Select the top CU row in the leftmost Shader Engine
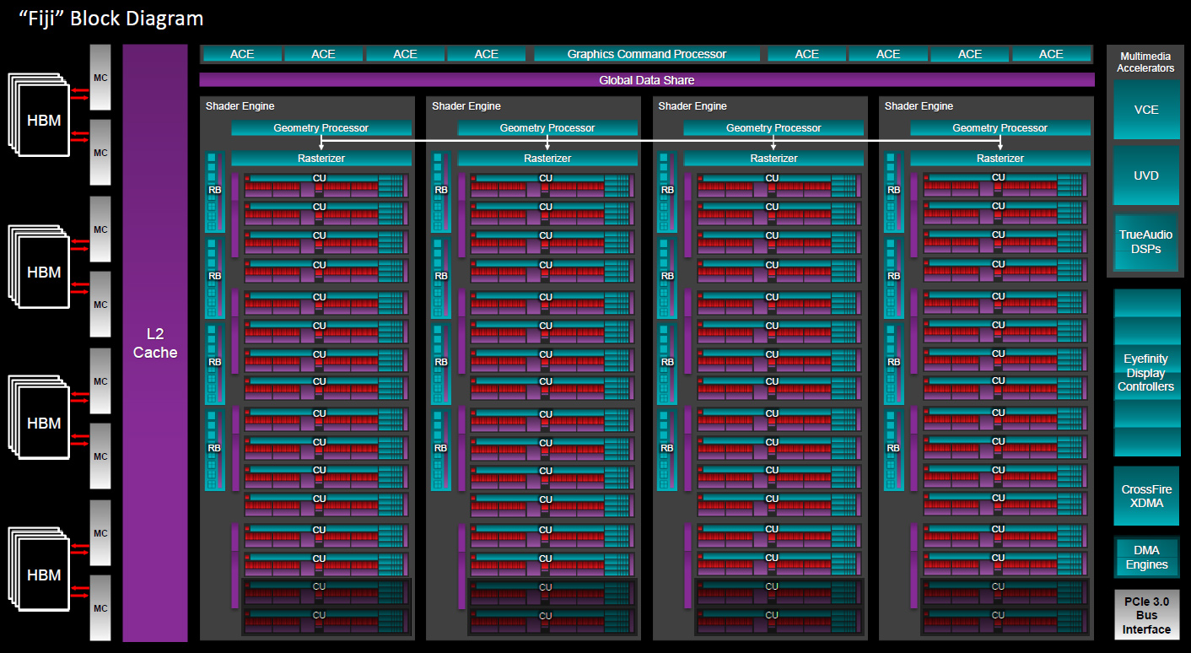 click(x=326, y=186)
